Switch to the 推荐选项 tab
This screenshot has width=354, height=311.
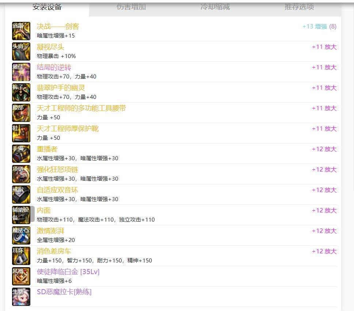click(299, 7)
